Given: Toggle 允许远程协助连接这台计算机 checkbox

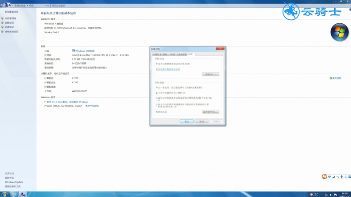Looking at the screenshot, I should [157, 64].
